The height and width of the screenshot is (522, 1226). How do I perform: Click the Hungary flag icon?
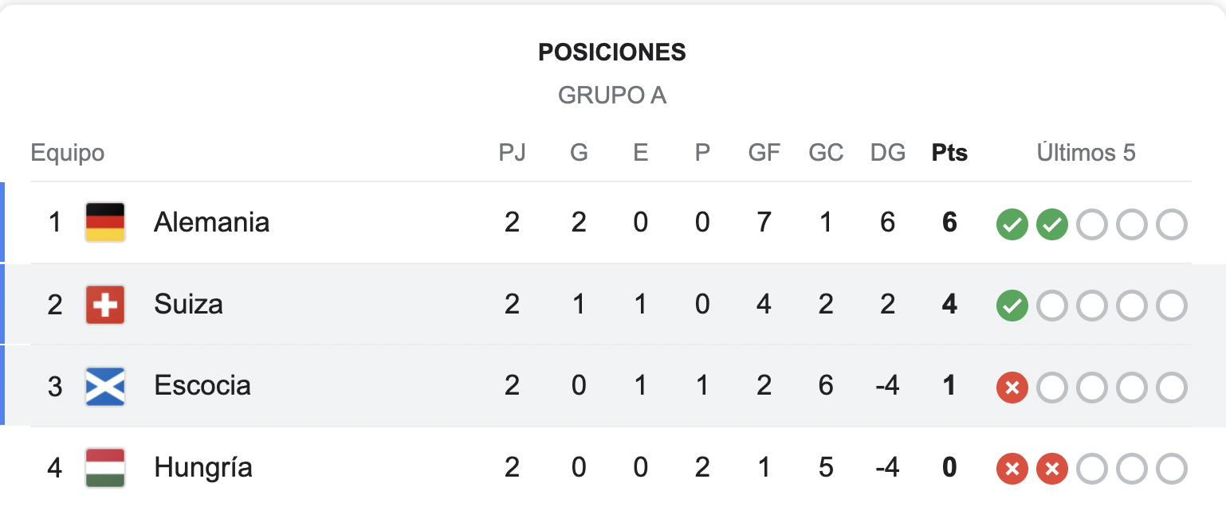tap(105, 468)
